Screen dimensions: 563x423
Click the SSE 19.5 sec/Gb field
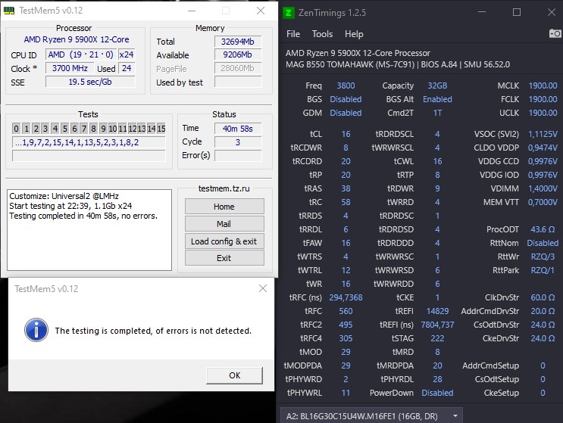90,82
